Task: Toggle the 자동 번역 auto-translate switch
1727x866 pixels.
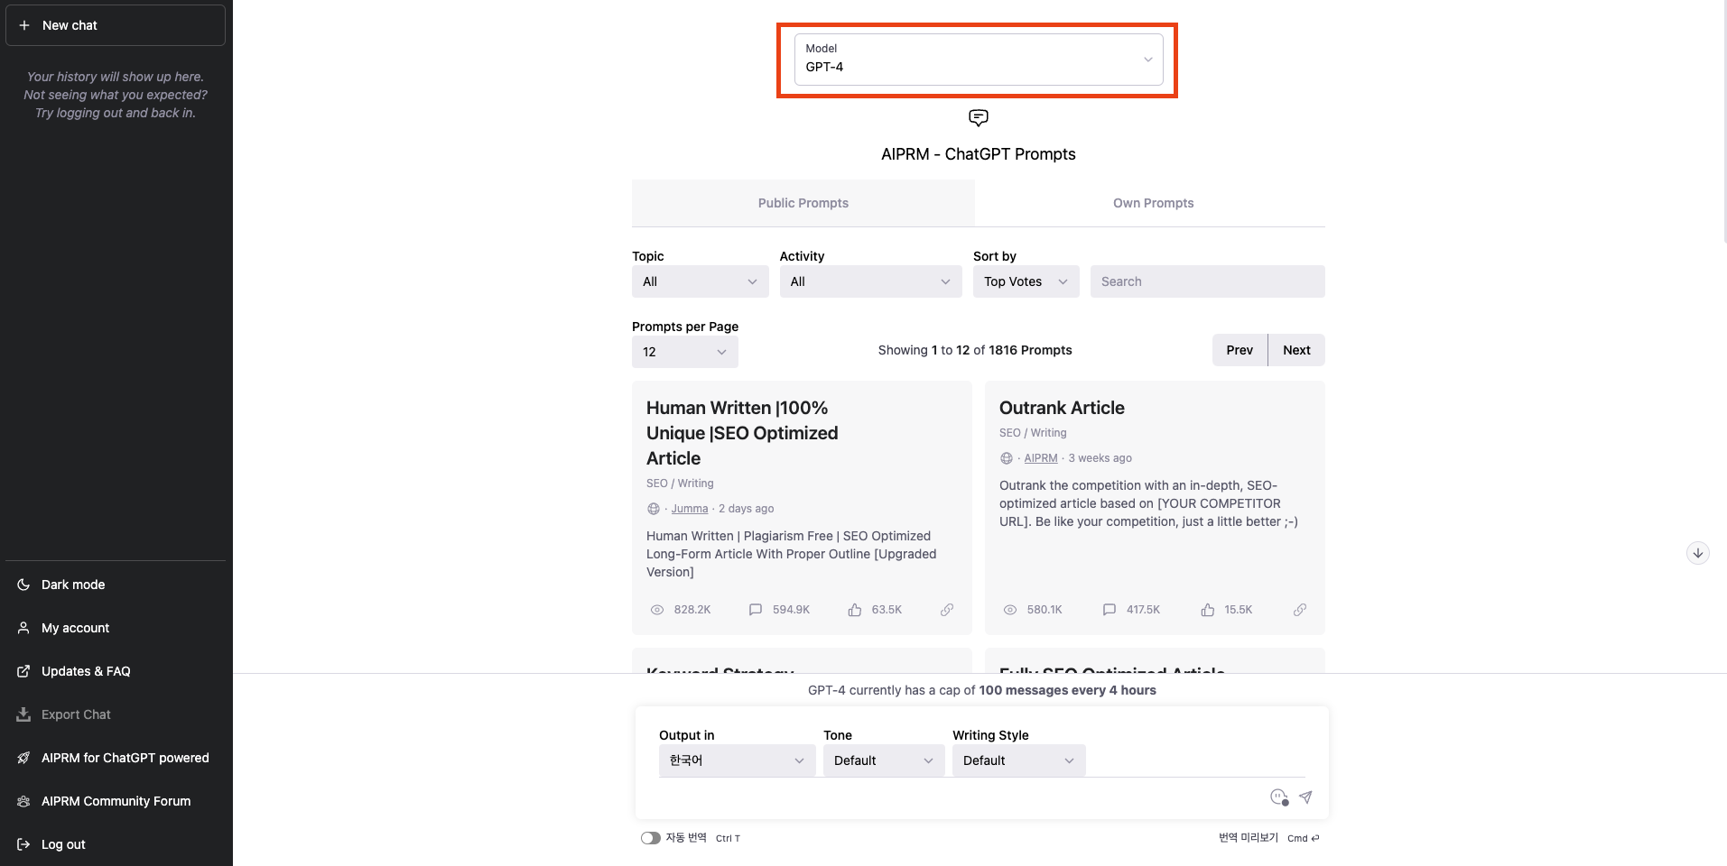Action: 650,838
